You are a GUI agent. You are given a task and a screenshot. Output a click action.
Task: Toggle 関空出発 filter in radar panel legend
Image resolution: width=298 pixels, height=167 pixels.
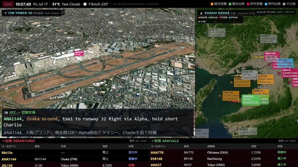(213, 18)
